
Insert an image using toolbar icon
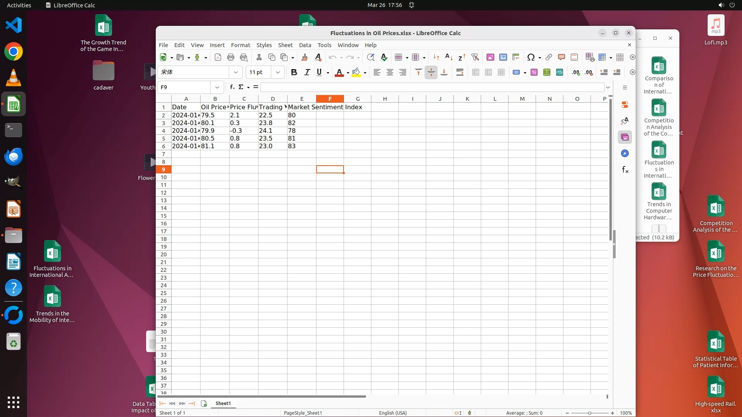[x=490, y=57]
